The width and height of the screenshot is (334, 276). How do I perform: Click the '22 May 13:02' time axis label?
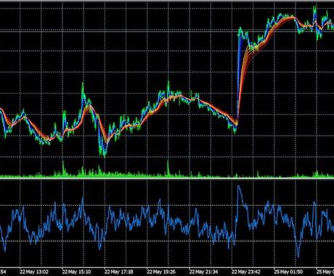(34, 272)
